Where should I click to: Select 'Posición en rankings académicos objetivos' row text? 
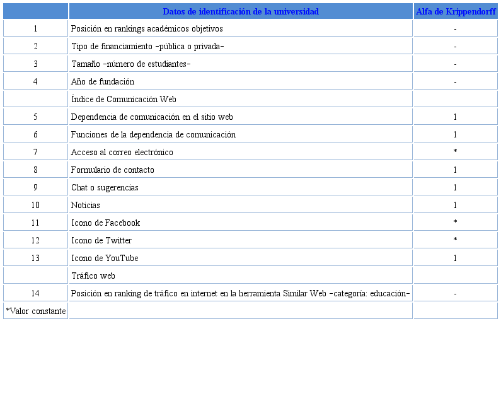pos(147,29)
